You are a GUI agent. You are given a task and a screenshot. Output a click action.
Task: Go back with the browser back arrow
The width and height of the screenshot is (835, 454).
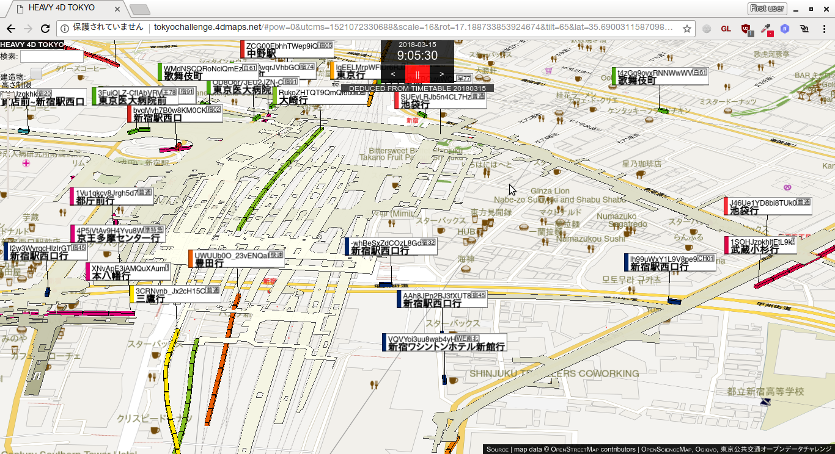(11, 29)
